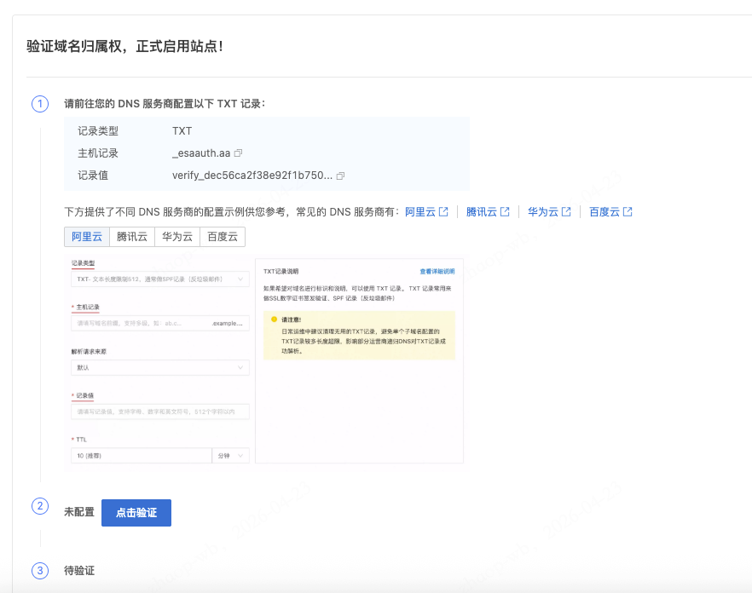Open the 查看详细说明 link in example
Viewport: 752px width, 593px height.
pyautogui.click(x=437, y=272)
